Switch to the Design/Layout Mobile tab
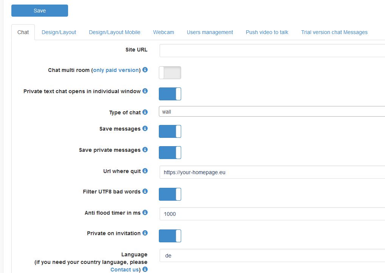 coord(115,32)
